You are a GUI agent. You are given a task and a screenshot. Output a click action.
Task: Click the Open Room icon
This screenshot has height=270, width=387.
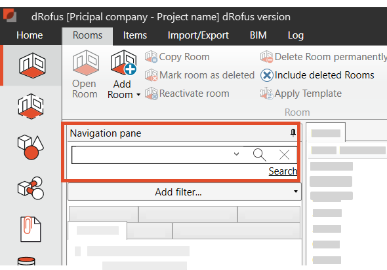86,63
